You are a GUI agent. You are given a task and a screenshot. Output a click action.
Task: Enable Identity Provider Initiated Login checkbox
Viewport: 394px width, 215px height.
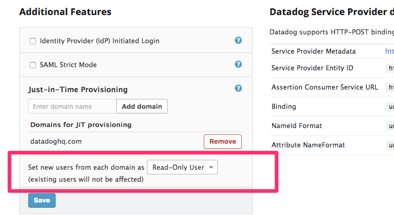click(x=33, y=41)
